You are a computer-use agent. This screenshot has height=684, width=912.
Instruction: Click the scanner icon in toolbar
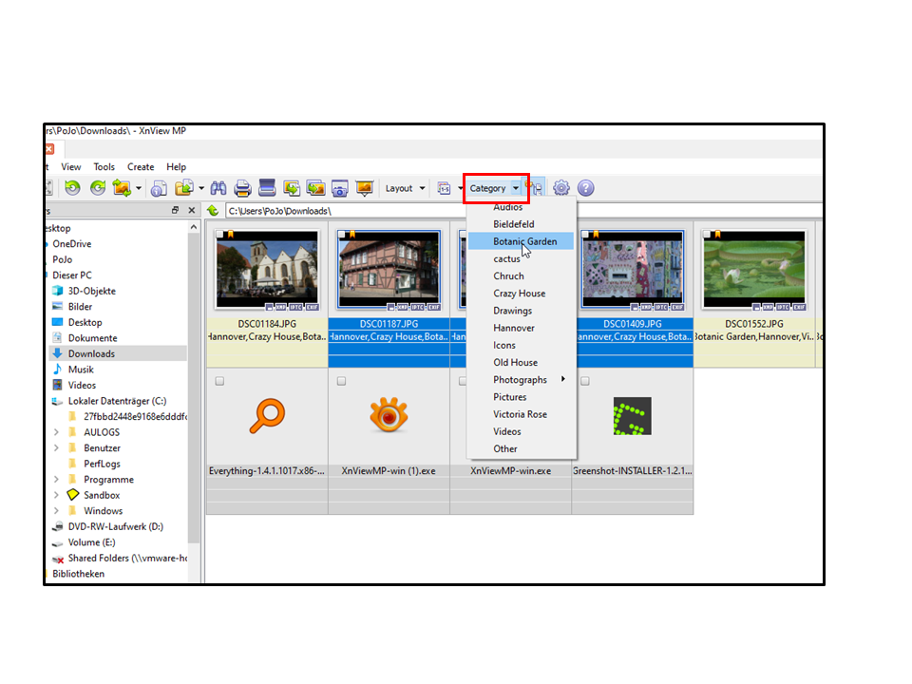(x=267, y=188)
